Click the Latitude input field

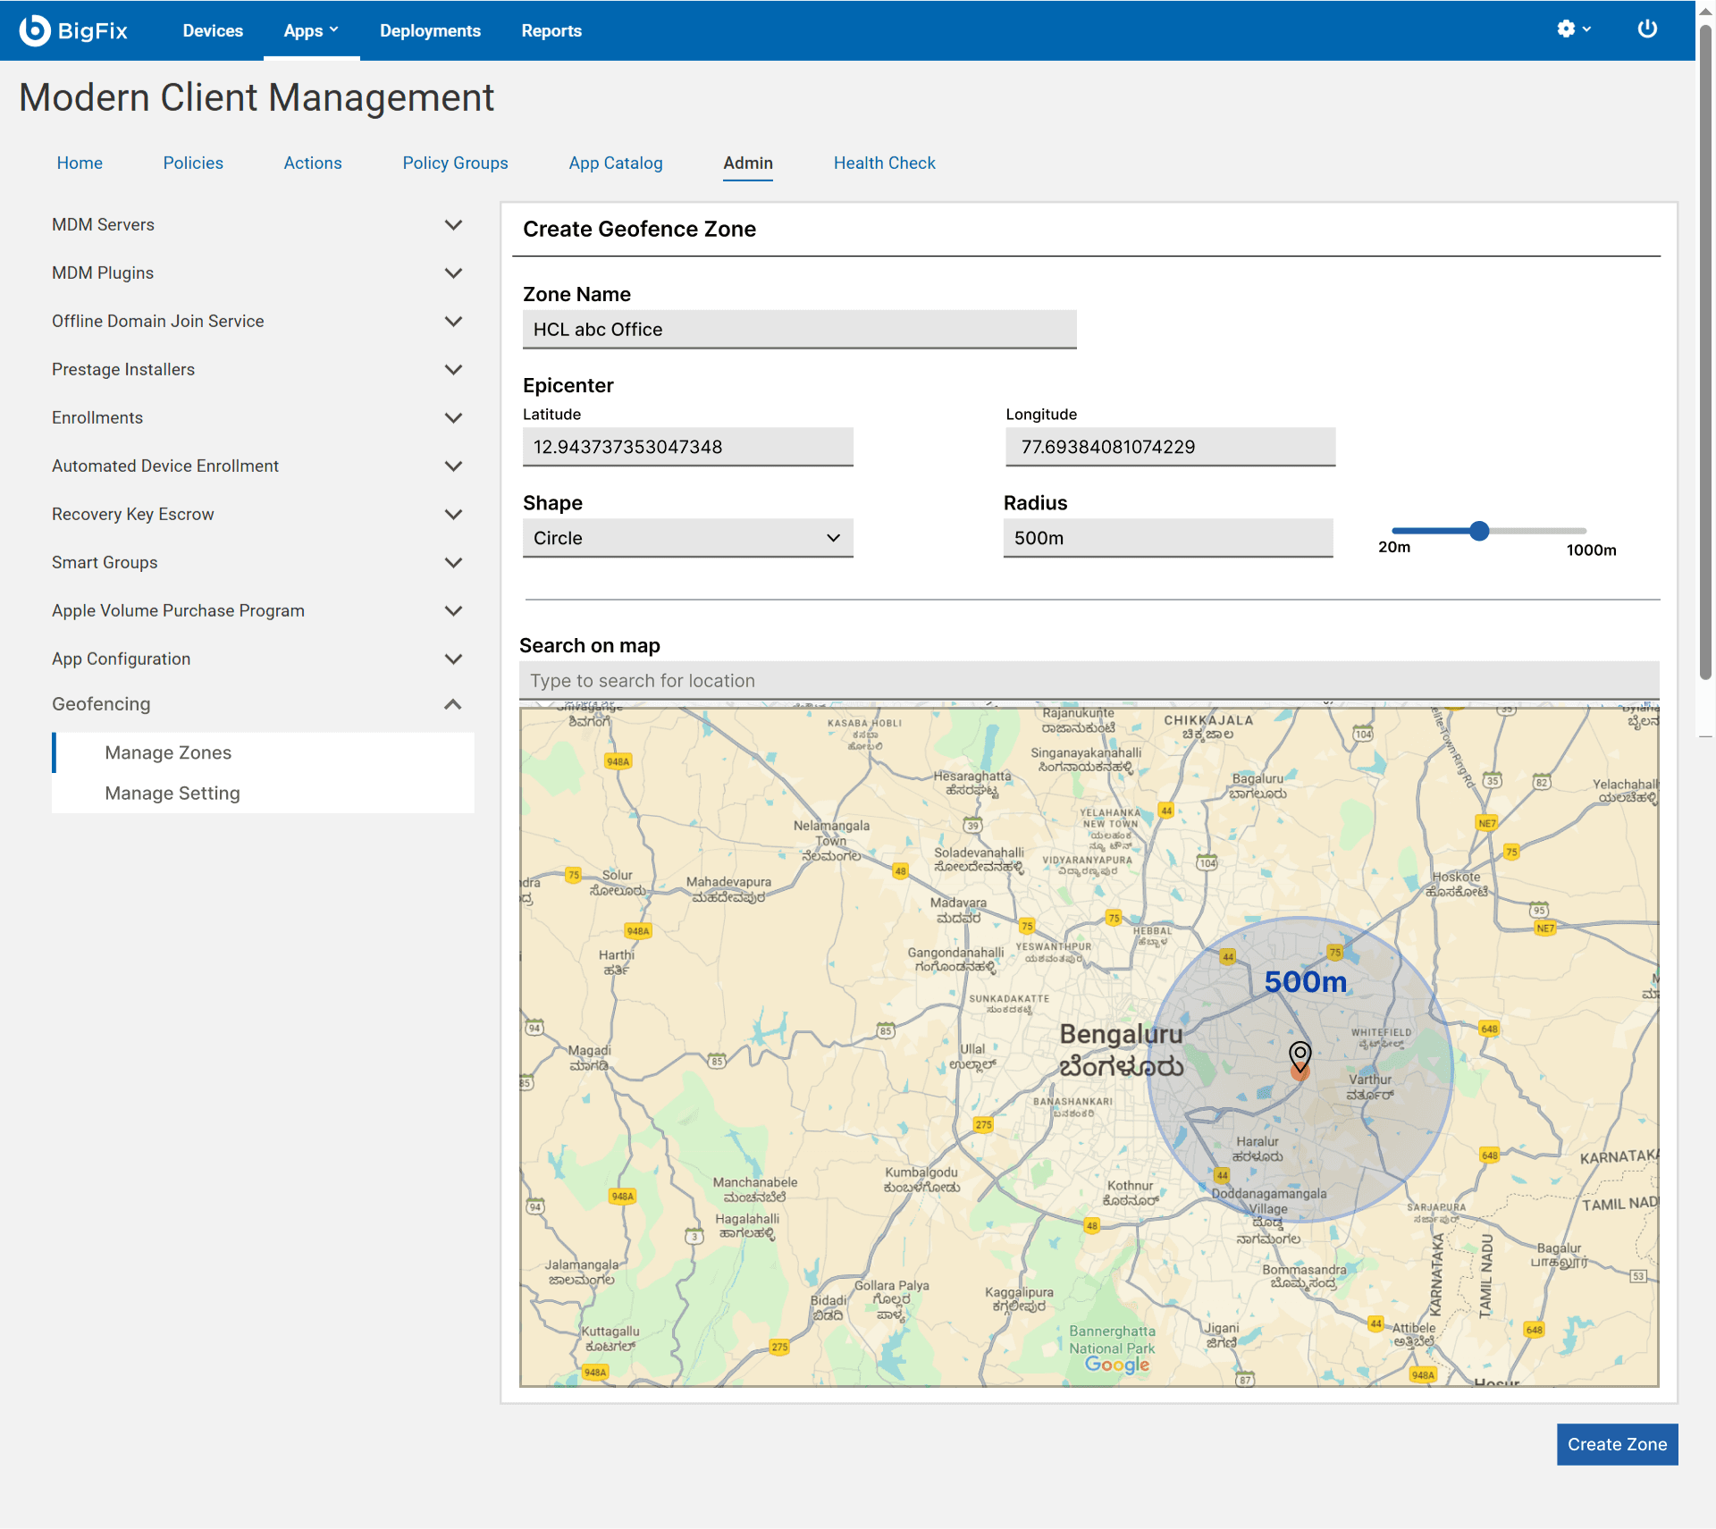click(687, 447)
